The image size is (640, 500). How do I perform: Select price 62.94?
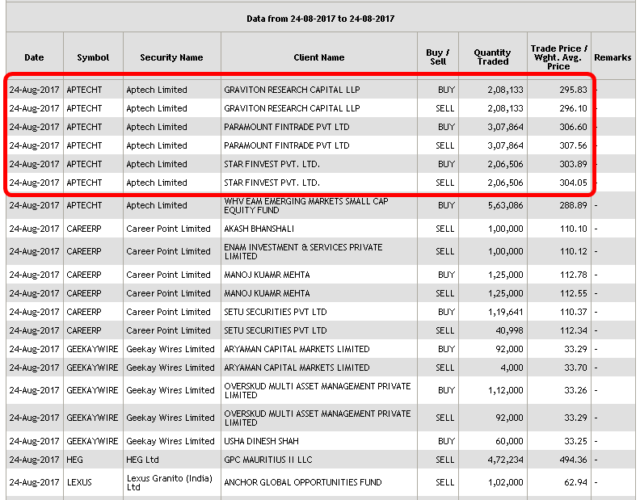pyautogui.click(x=575, y=482)
